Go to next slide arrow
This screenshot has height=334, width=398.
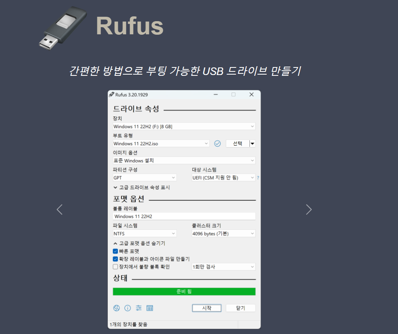coord(309,209)
